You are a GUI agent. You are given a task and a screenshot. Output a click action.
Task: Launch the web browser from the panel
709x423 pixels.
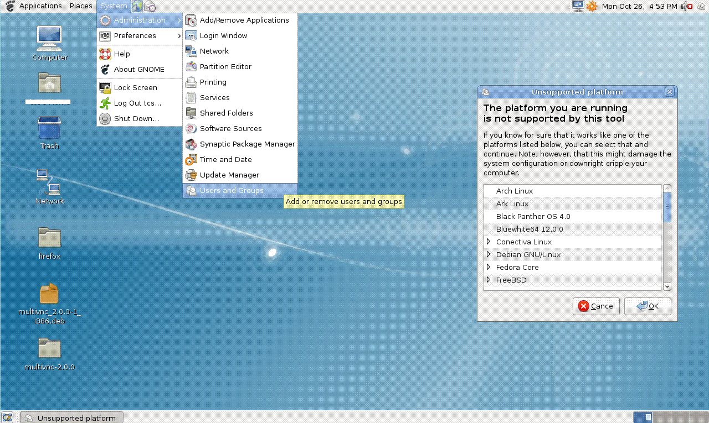coord(137,6)
